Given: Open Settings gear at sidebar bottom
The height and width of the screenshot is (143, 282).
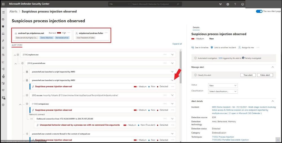Looking at the screenshot, I should point(3,105).
